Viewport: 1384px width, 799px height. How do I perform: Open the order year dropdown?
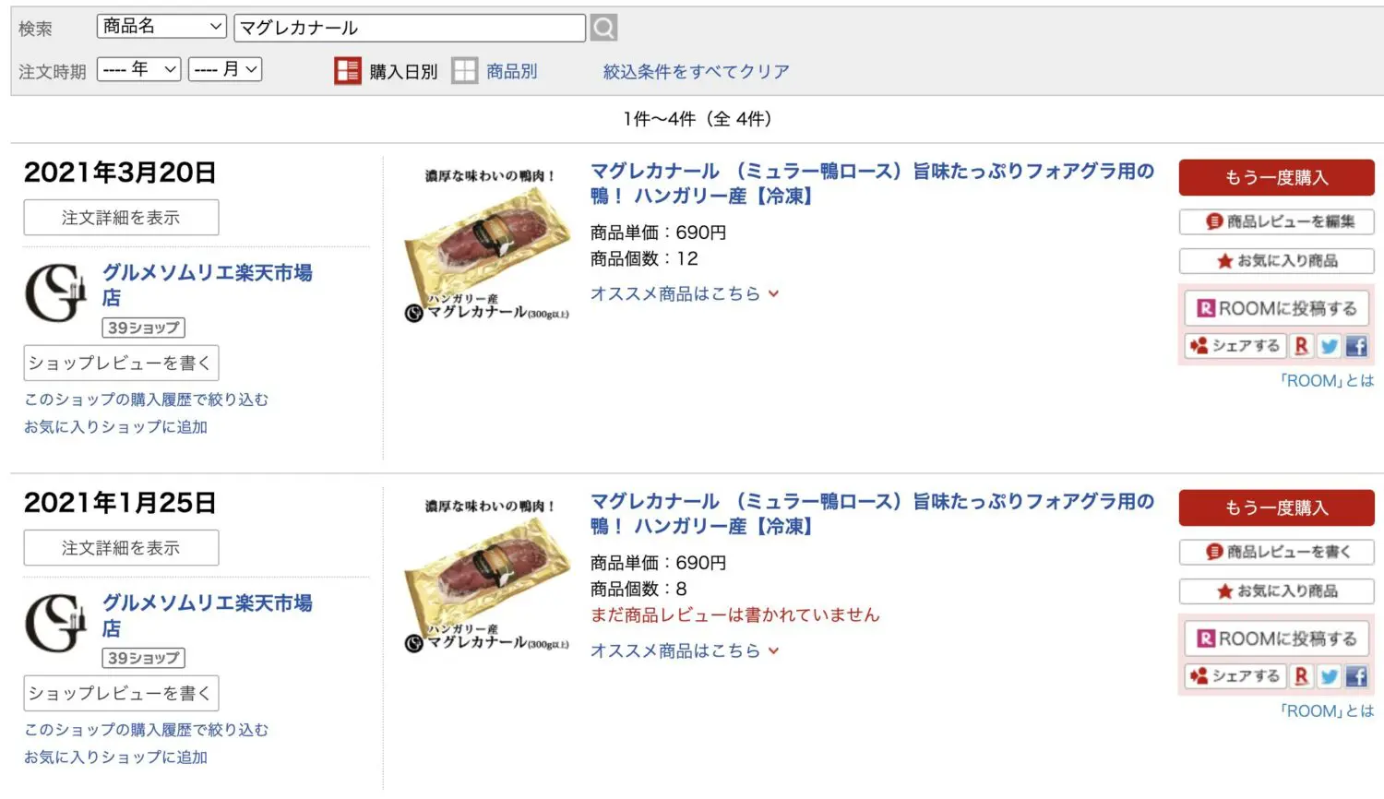[x=138, y=69]
